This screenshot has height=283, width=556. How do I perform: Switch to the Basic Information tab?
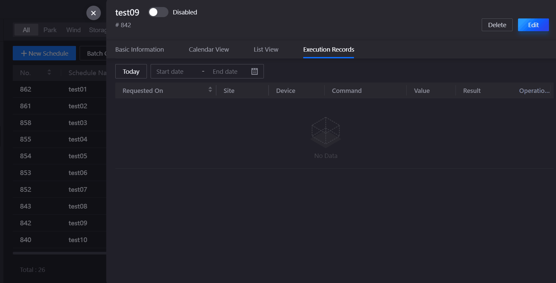[x=140, y=50]
